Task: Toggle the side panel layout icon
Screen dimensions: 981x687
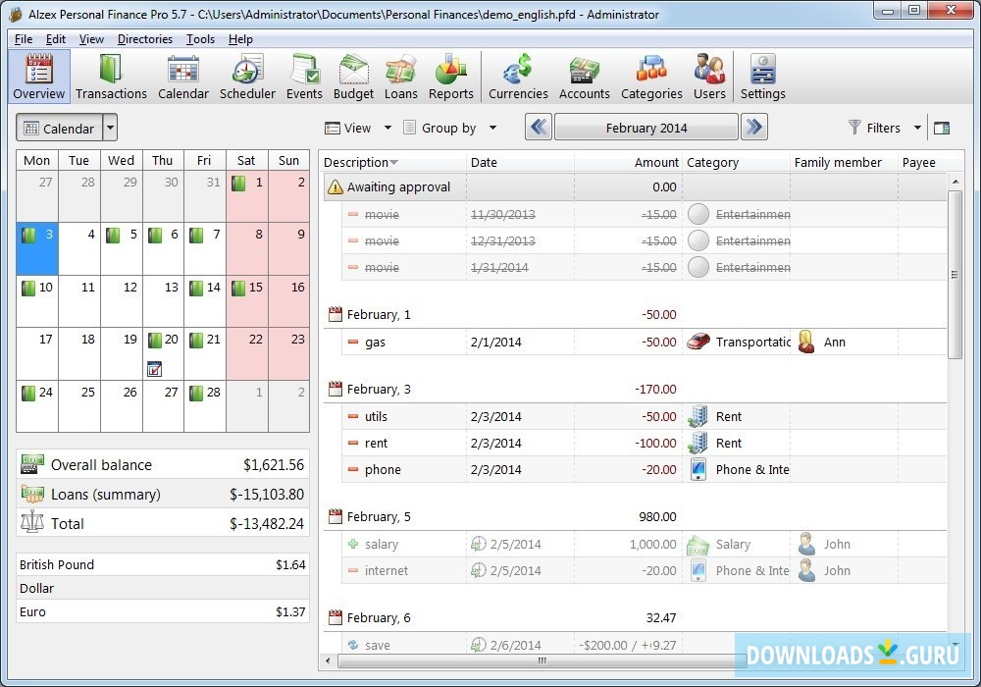Action: point(942,129)
